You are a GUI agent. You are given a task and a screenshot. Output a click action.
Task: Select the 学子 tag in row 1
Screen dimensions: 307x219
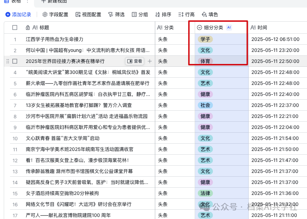click(205, 39)
